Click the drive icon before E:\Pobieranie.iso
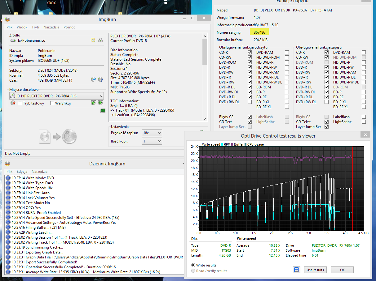The width and height of the screenshot is (376, 281). coord(13,40)
